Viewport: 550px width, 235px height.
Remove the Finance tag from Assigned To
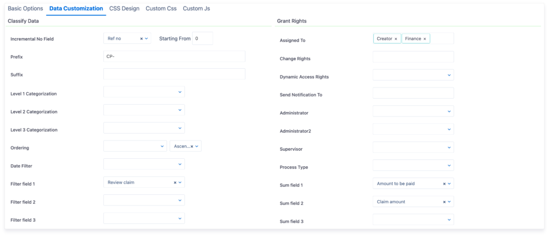tap(424, 39)
